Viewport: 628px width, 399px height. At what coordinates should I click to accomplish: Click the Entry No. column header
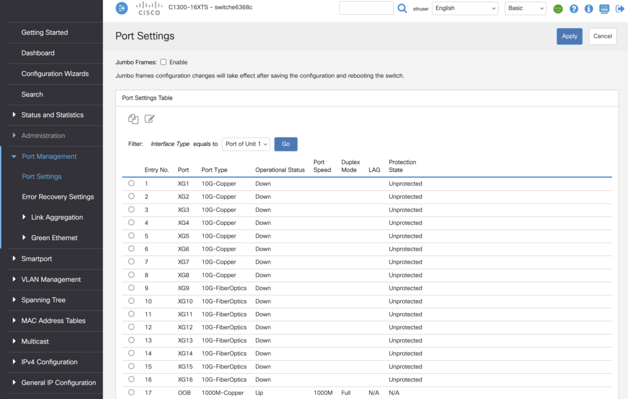coord(156,170)
